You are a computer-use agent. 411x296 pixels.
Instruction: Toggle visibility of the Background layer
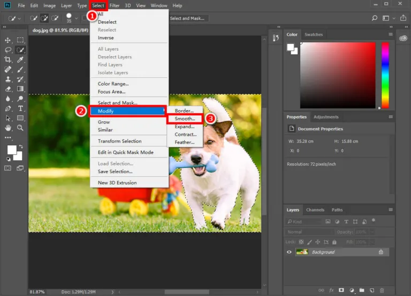[289, 252]
